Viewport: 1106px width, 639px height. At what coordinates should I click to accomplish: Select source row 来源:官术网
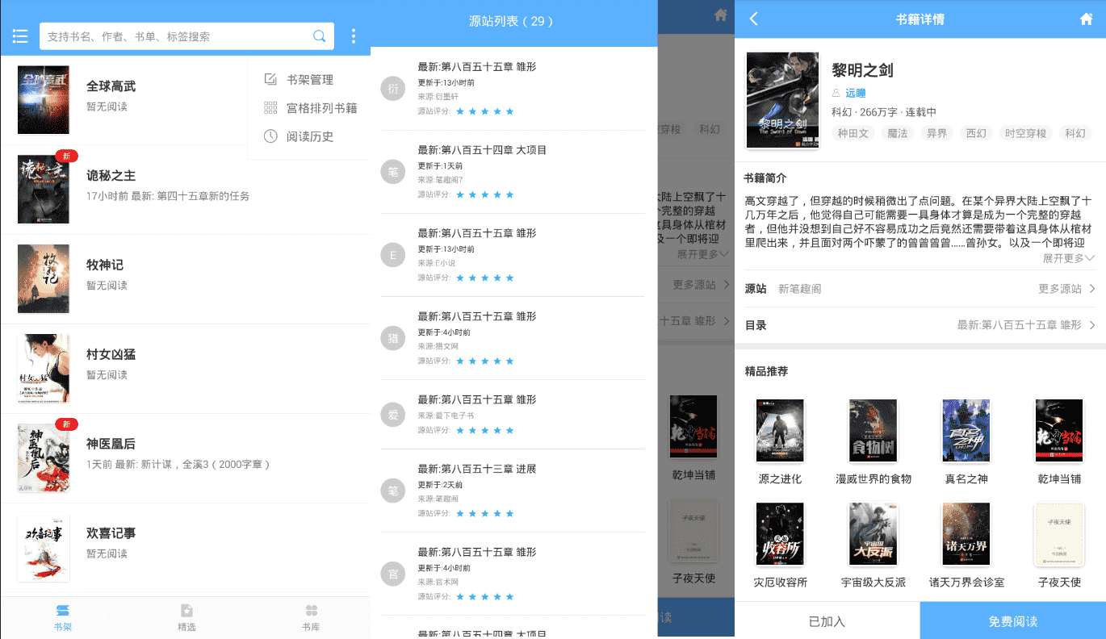513,574
